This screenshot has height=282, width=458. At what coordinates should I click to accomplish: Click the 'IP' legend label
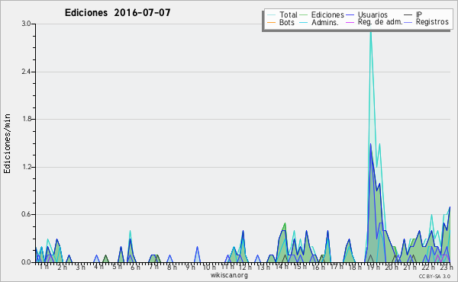[419, 14]
